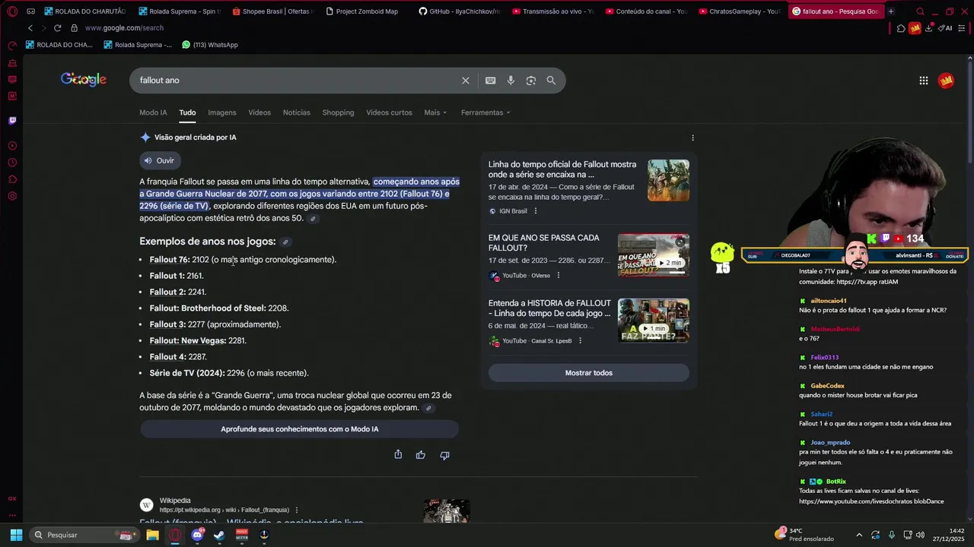The height and width of the screenshot is (547, 974).
Task: Click the page vertical scrollbar thumb
Action: [971, 114]
